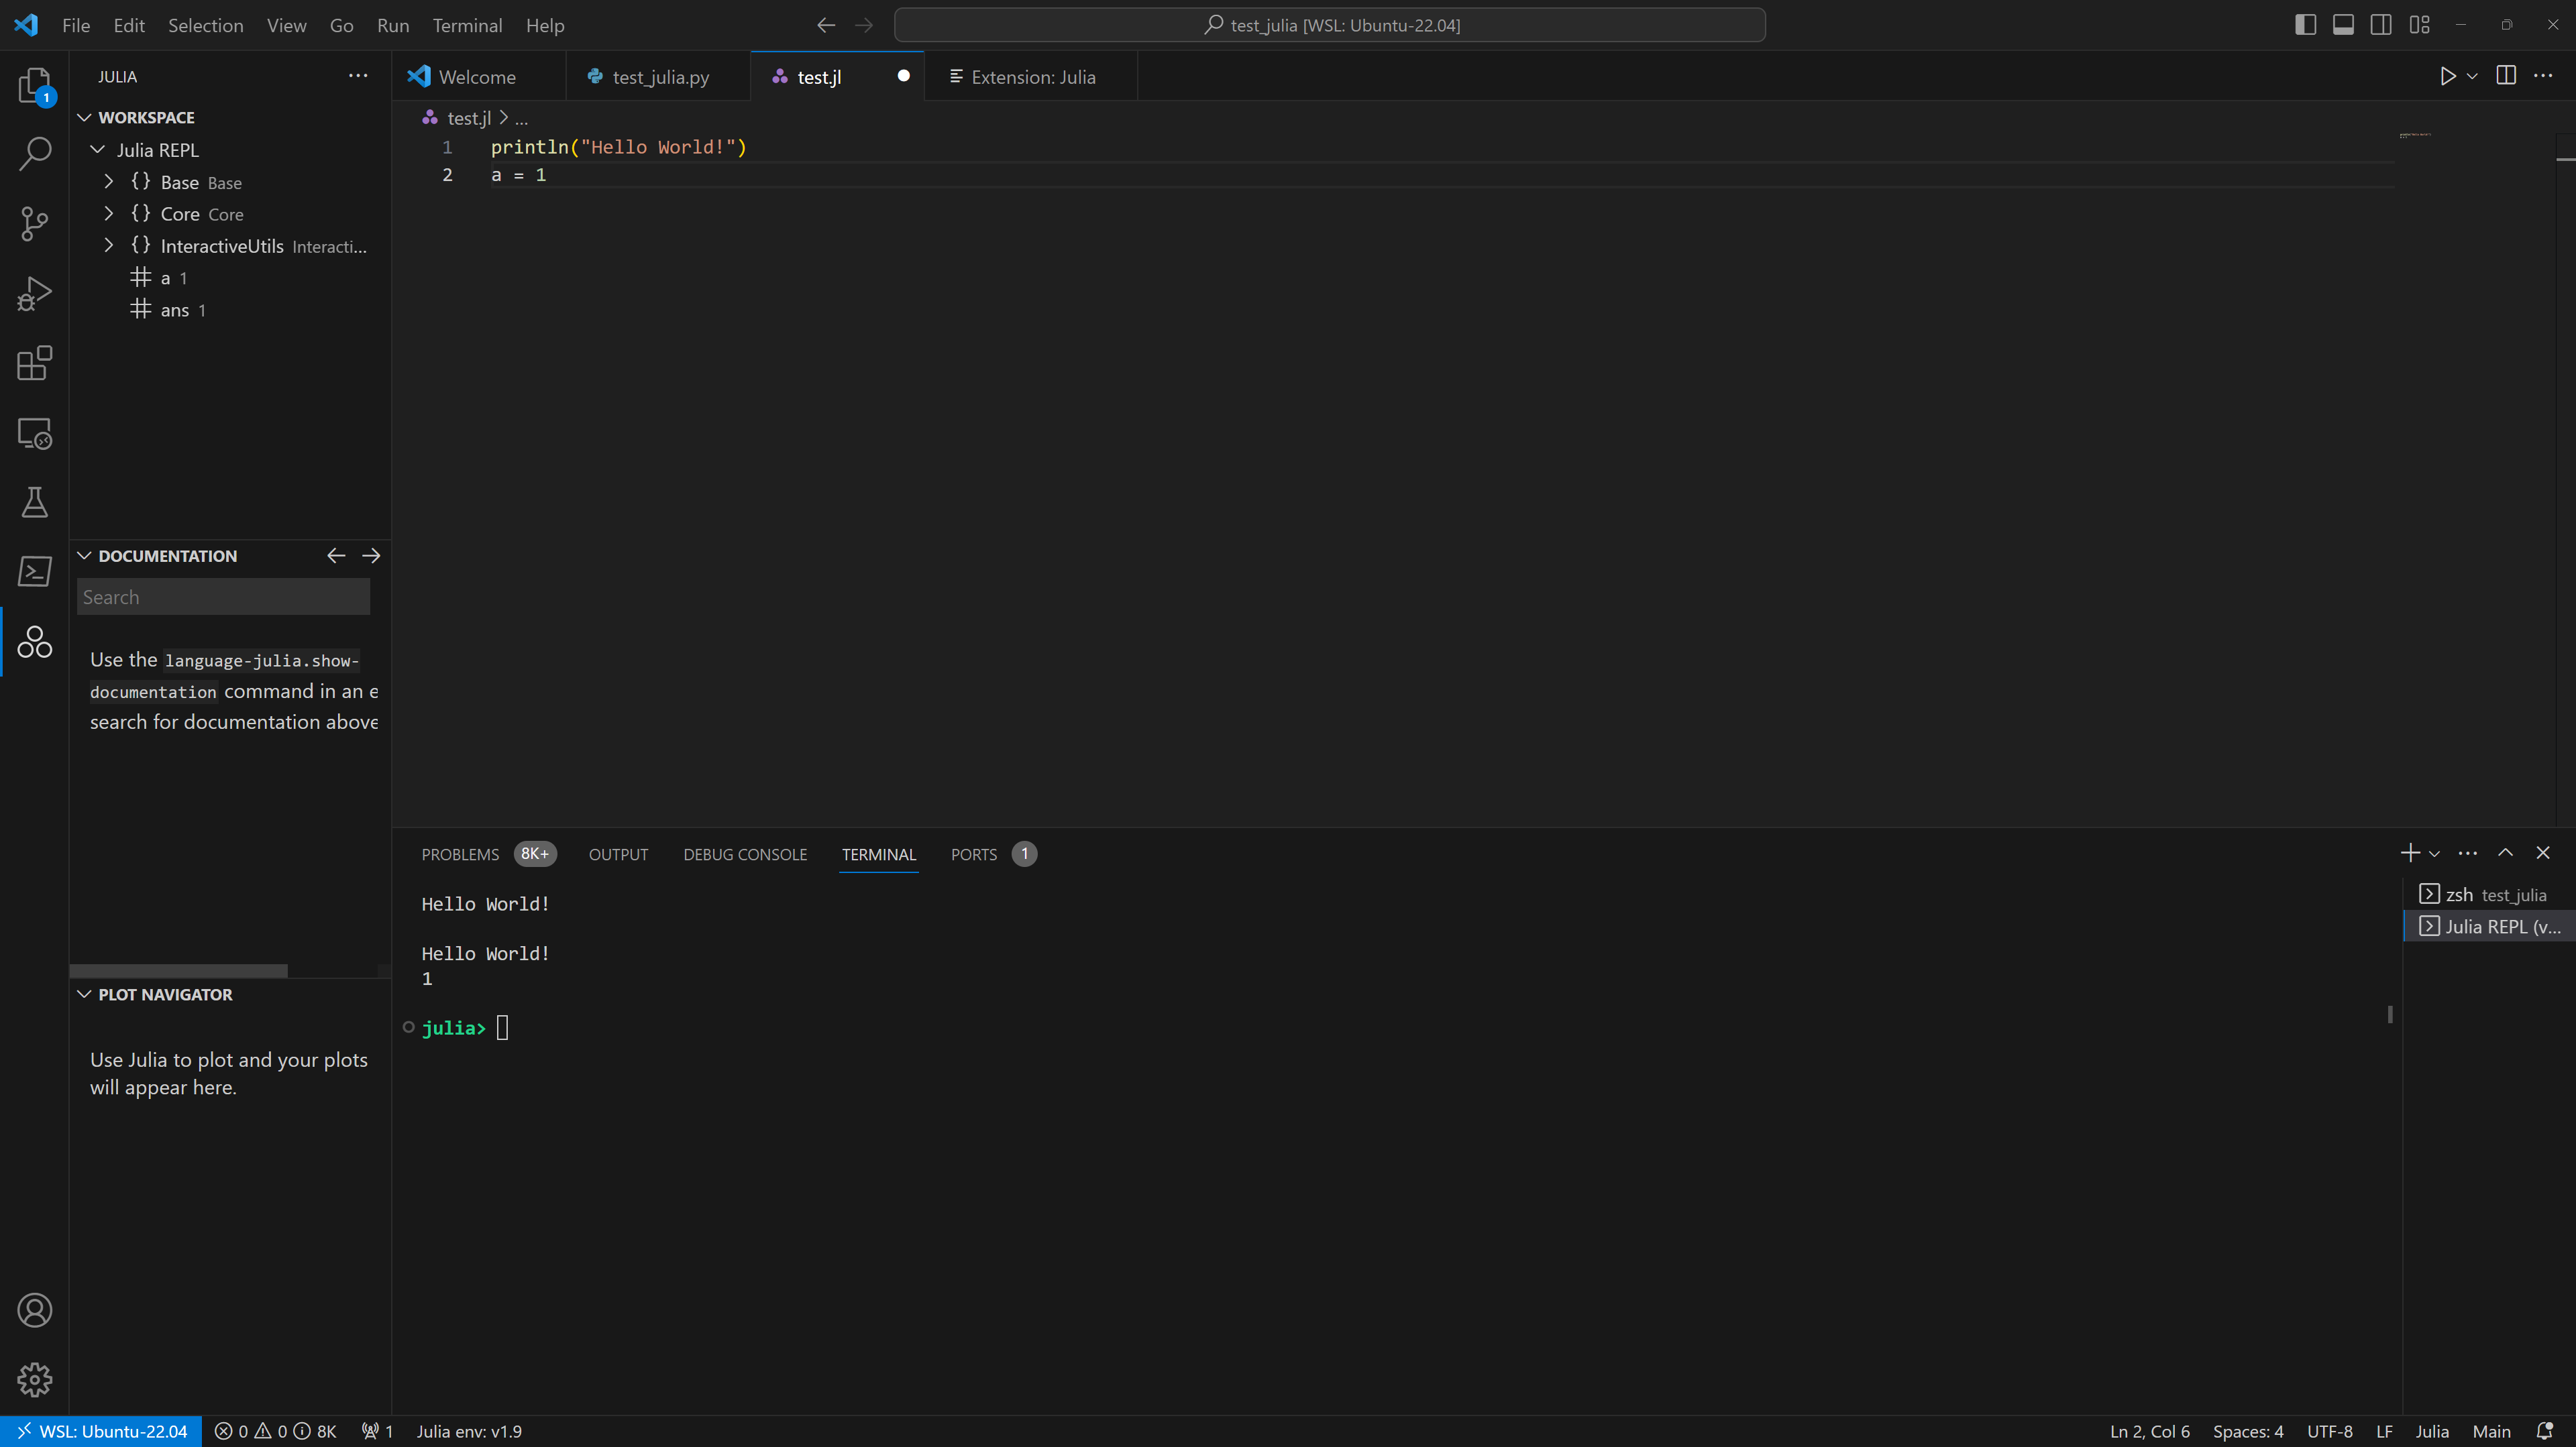2576x1447 pixels.
Task: Open Customize Layout icon
Action: pos(2419,25)
